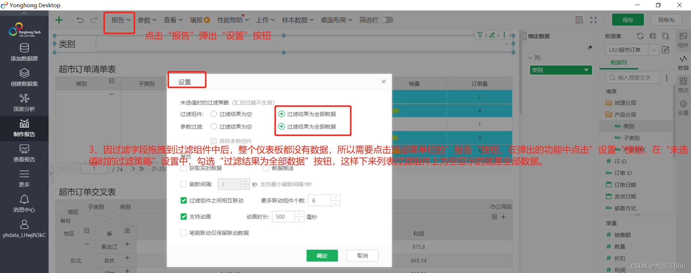Open the 桌面布局 dropdown menu
This screenshot has height=273, width=691.
pyautogui.click(x=337, y=20)
